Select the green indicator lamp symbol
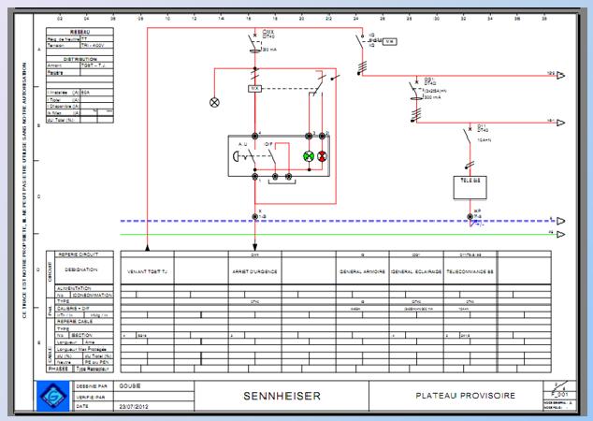Viewport: 593px width, 421px height. [x=309, y=156]
